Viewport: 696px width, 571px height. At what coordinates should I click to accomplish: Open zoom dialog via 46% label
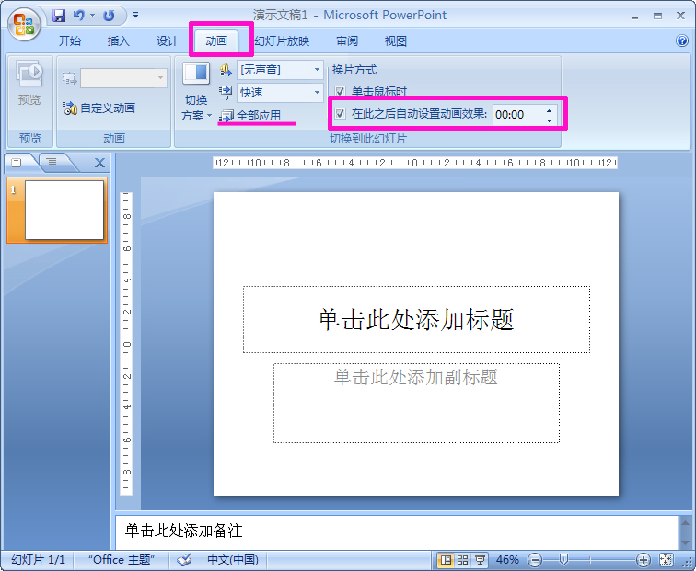507,560
